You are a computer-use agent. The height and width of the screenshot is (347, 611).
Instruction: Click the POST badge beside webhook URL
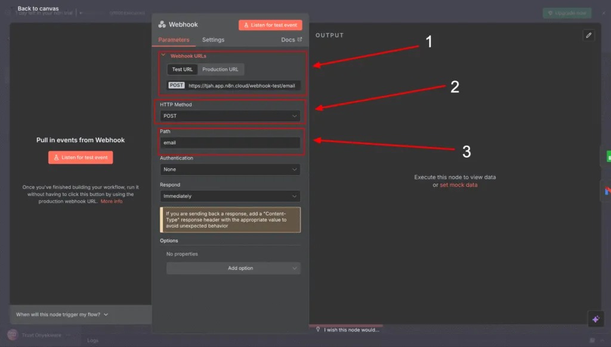click(177, 85)
